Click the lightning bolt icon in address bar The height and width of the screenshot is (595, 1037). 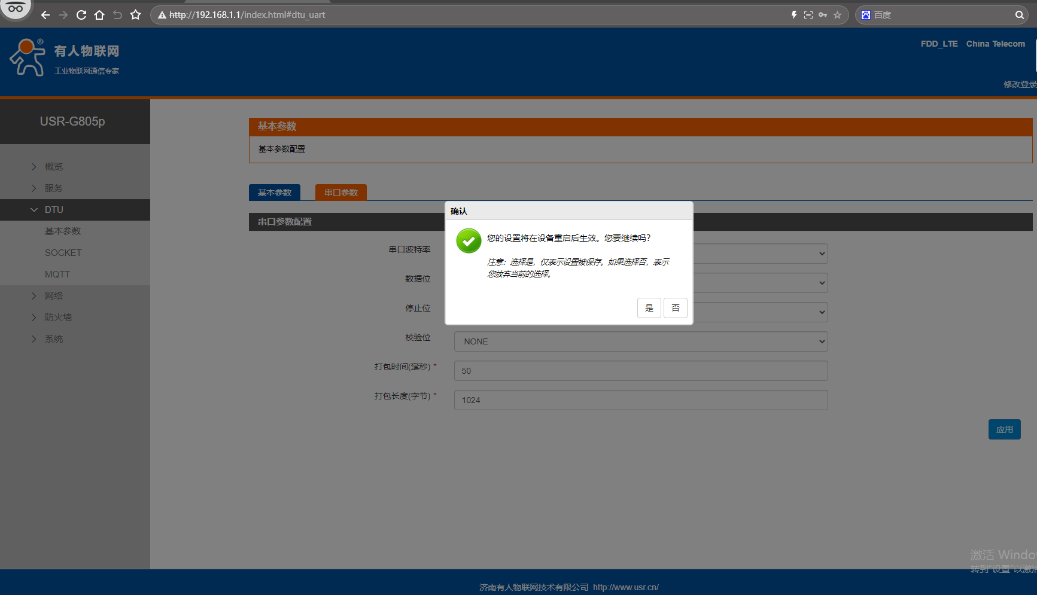794,15
